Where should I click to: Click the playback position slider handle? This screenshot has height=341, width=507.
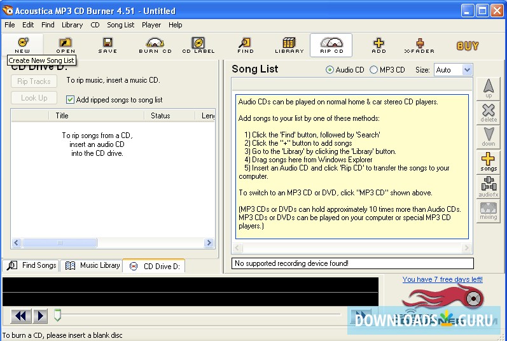(57, 315)
